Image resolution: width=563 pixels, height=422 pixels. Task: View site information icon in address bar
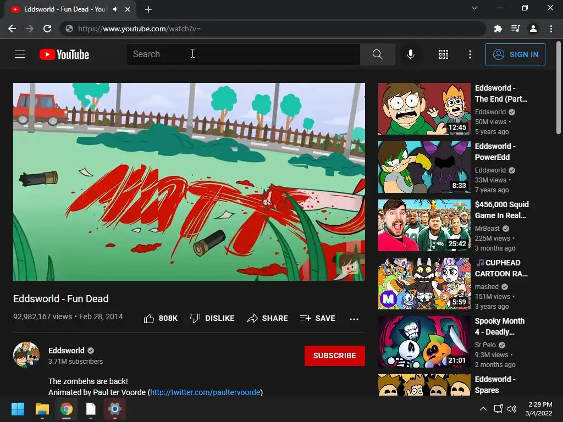(69, 29)
